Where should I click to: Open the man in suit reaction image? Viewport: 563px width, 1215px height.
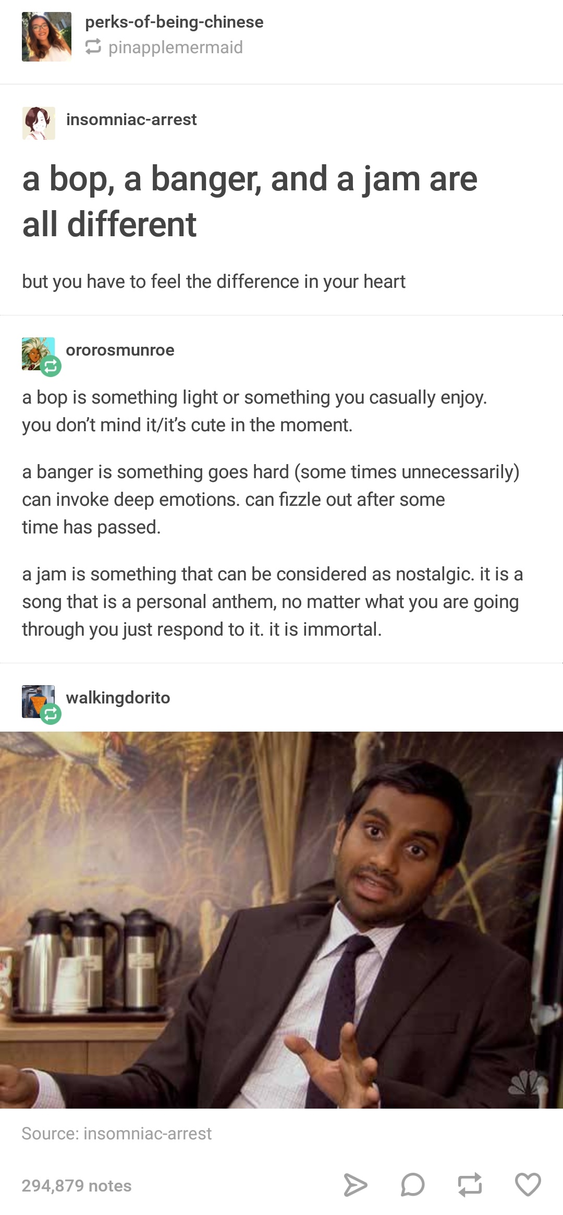[x=281, y=920]
